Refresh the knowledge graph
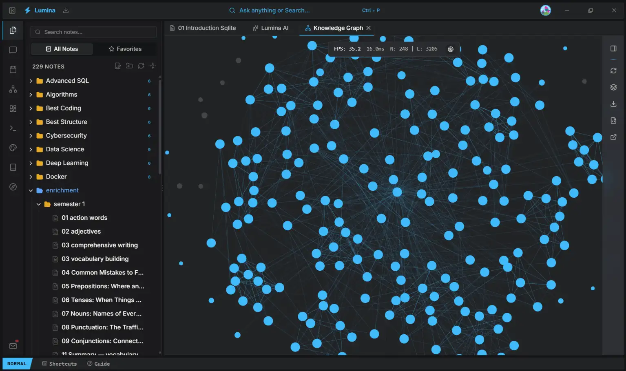The image size is (626, 371). point(613,71)
